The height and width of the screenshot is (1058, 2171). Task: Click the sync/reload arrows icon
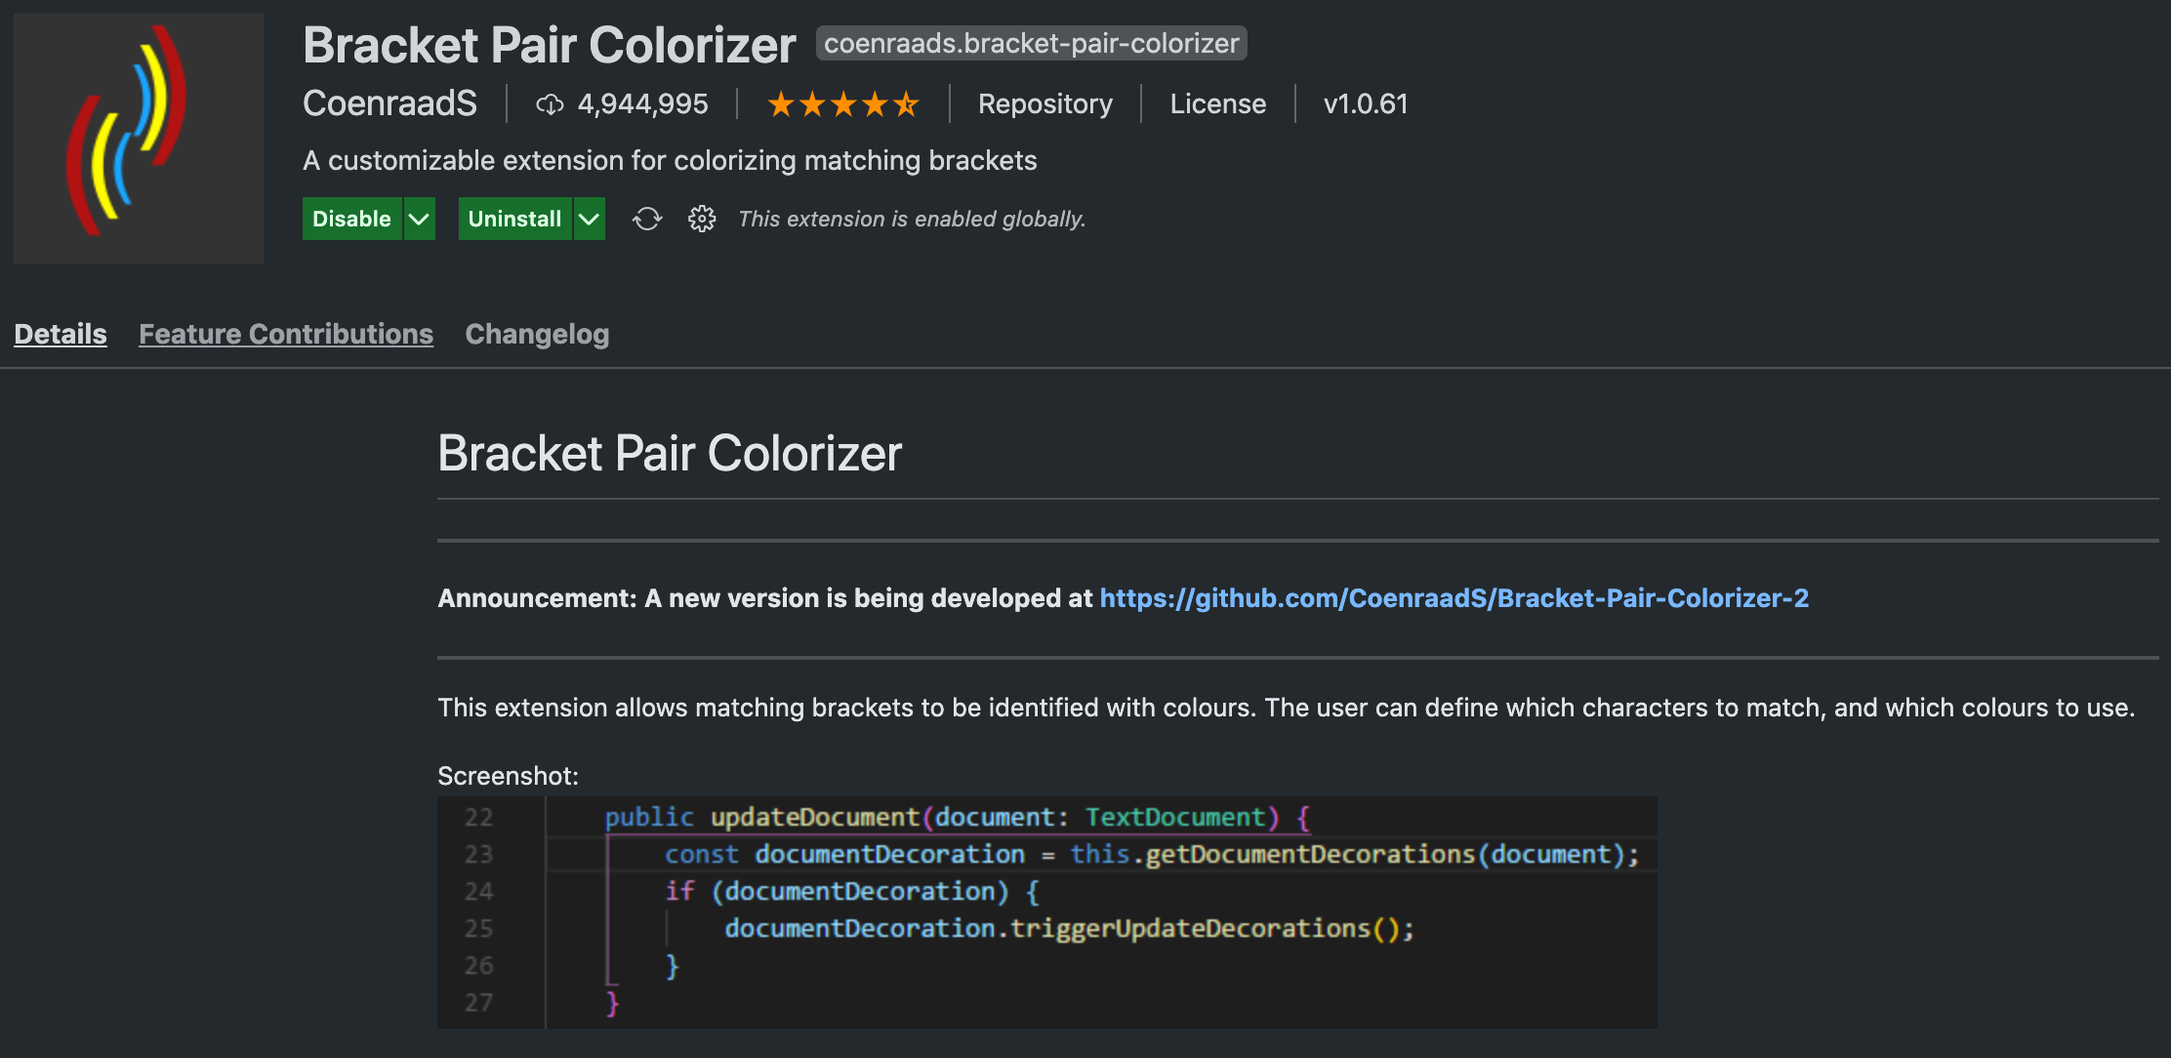(x=646, y=219)
